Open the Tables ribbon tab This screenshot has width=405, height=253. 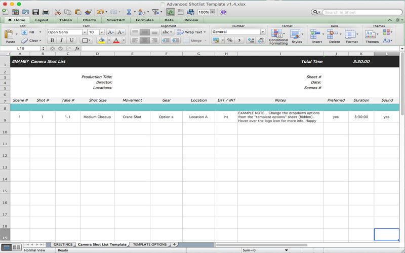[66, 20]
